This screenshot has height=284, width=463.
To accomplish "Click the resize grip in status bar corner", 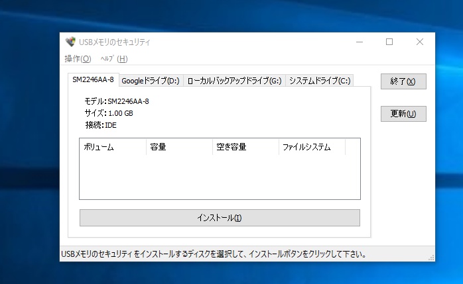I will point(431,258).
